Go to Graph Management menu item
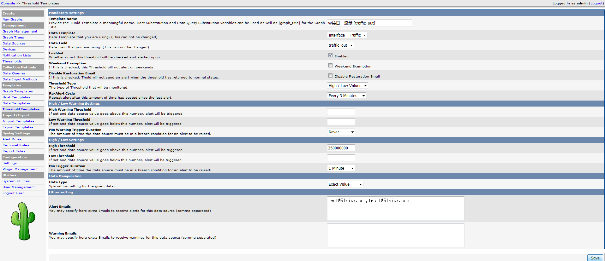 [x=20, y=32]
